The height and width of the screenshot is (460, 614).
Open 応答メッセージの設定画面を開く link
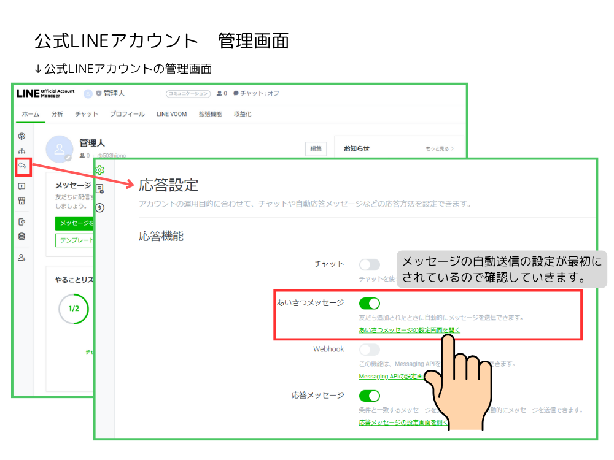(x=403, y=423)
